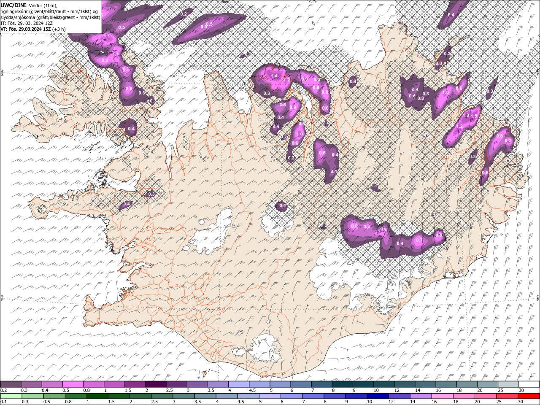Click the '1.1' value in the northwest offshore band
The width and height of the screenshot is (540, 405).
pos(107,36)
